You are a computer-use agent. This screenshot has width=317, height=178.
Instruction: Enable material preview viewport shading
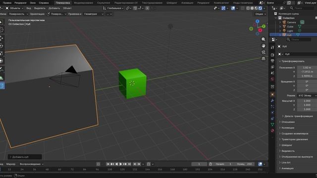(256, 8)
